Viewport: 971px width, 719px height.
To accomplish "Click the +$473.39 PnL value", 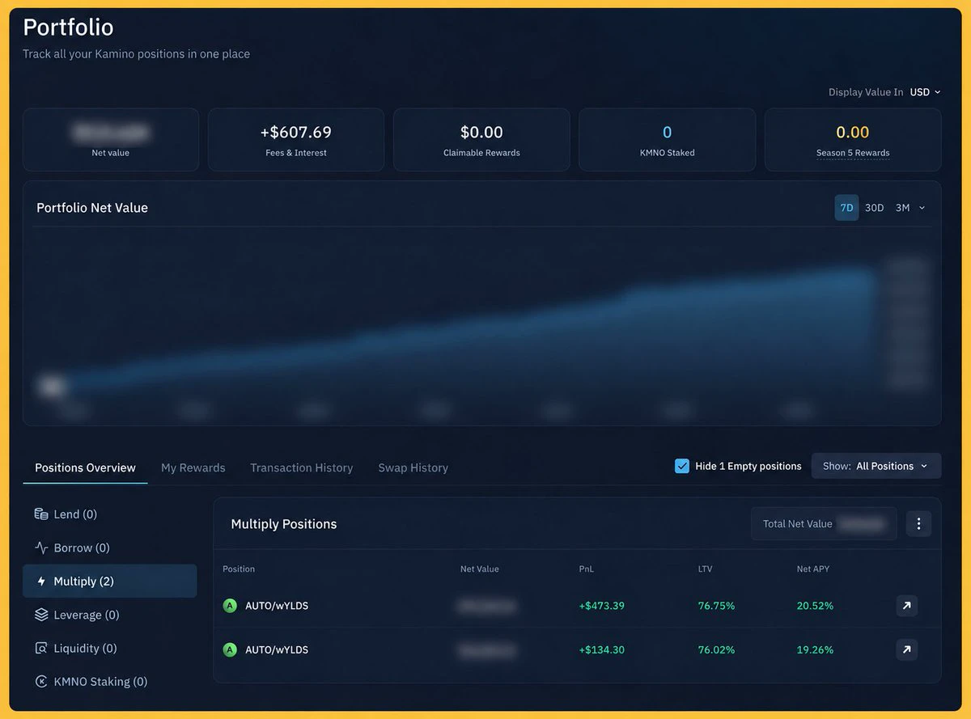I will pos(602,606).
